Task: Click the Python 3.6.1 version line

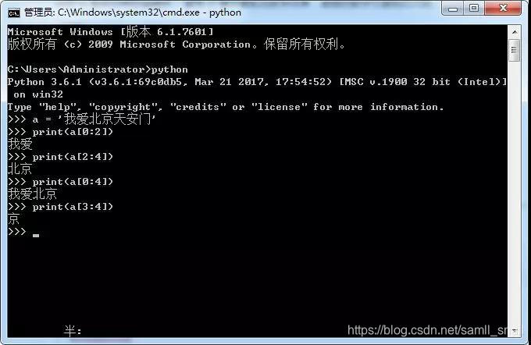Action: (x=257, y=82)
